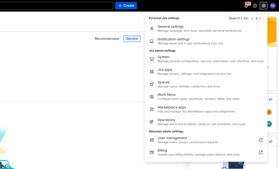Click the General settings person icon
The image size is (279, 169).
152,29
